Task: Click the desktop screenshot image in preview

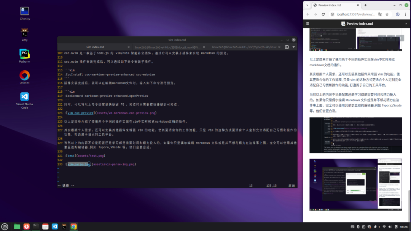Action: click(355, 184)
